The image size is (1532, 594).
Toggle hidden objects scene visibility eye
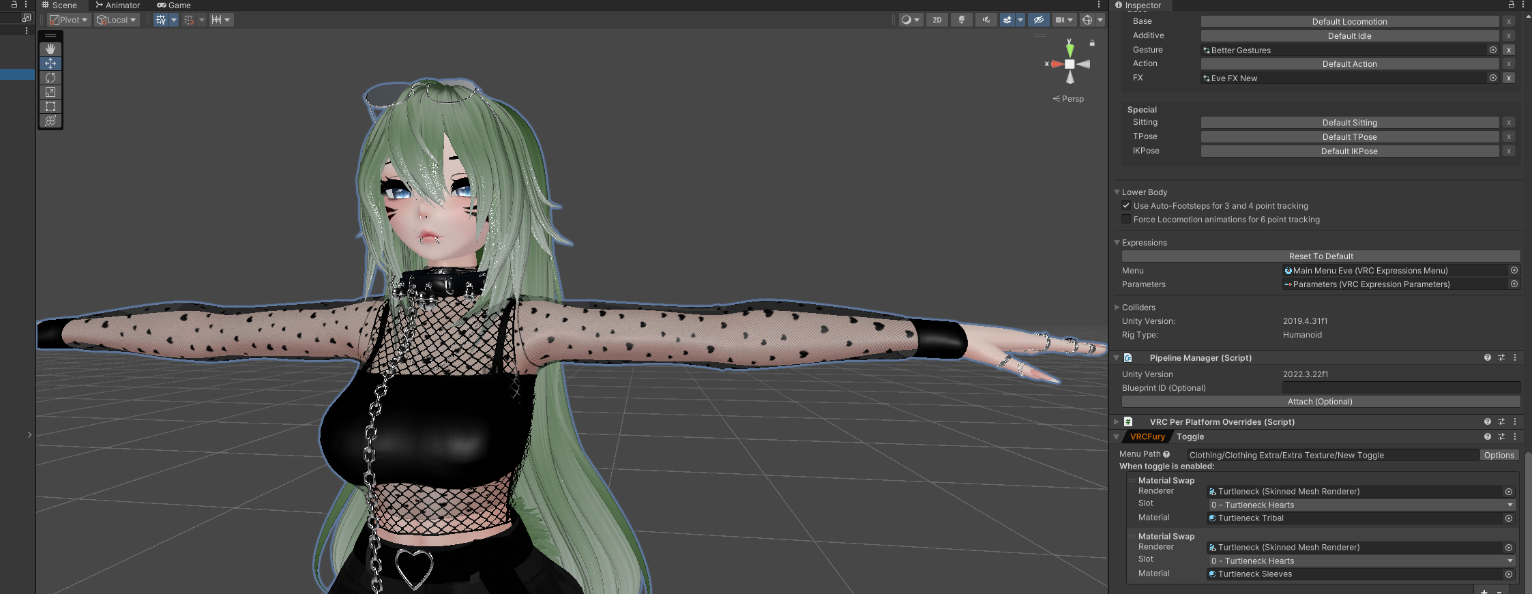[x=1038, y=20]
